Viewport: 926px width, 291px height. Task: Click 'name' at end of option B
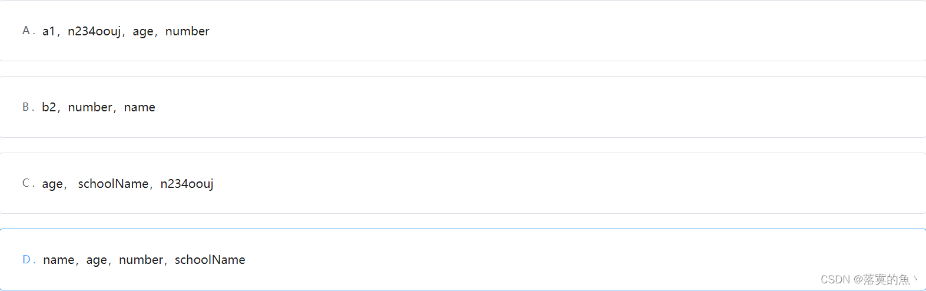click(x=140, y=108)
